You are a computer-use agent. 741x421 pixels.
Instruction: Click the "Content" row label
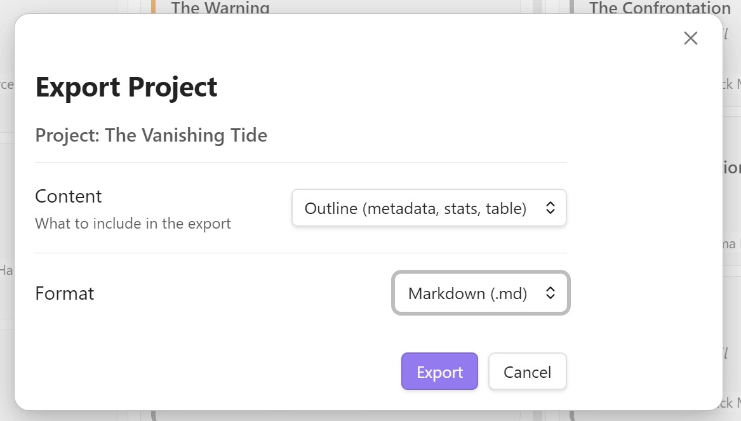point(69,196)
